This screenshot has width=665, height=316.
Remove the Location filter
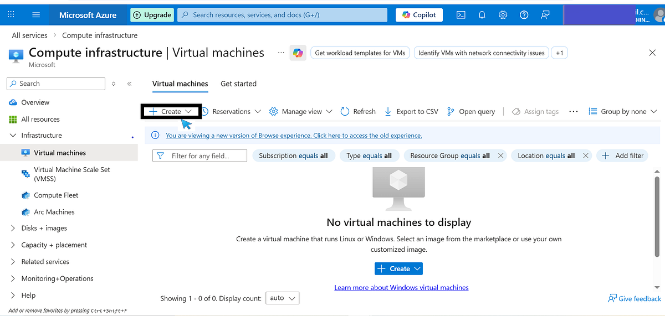[x=586, y=156]
